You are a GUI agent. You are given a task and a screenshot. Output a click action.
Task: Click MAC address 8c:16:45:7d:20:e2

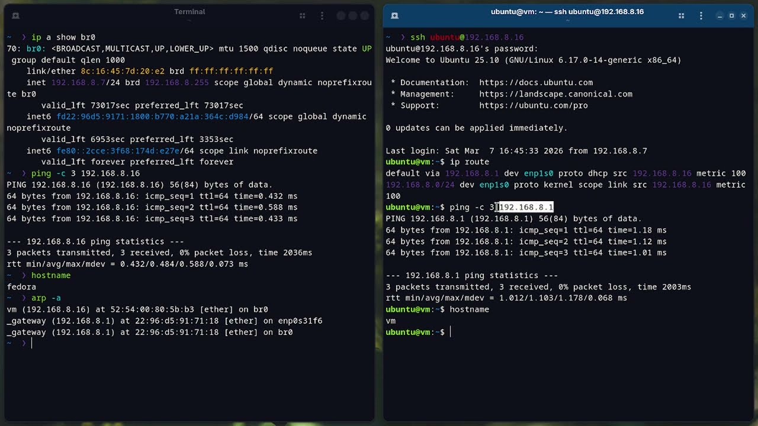click(123, 72)
